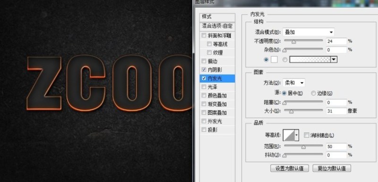
Task: Enable the 图案叠加 checkbox
Action: [204, 113]
